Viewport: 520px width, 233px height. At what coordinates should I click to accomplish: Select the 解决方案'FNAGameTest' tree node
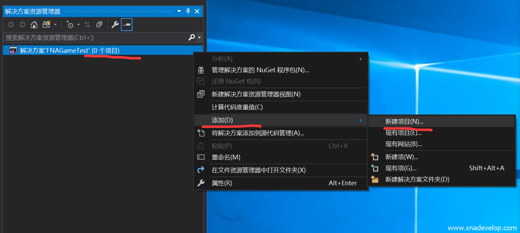click(x=69, y=51)
